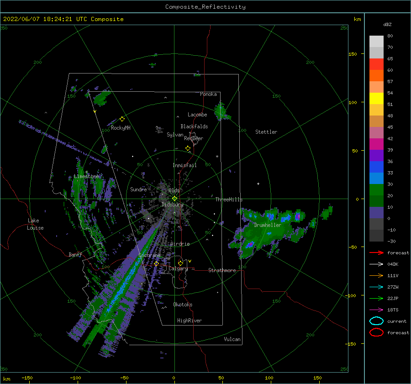
Task: Click the yellow diamond marker above Calgary
Action: click(x=180, y=263)
